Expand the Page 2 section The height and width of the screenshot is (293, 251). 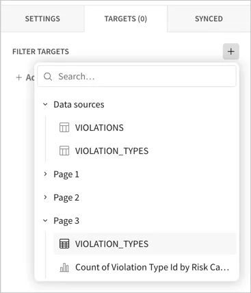pyautogui.click(x=45, y=197)
